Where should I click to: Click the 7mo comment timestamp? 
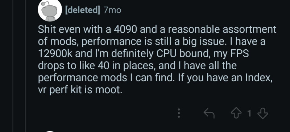(112, 10)
